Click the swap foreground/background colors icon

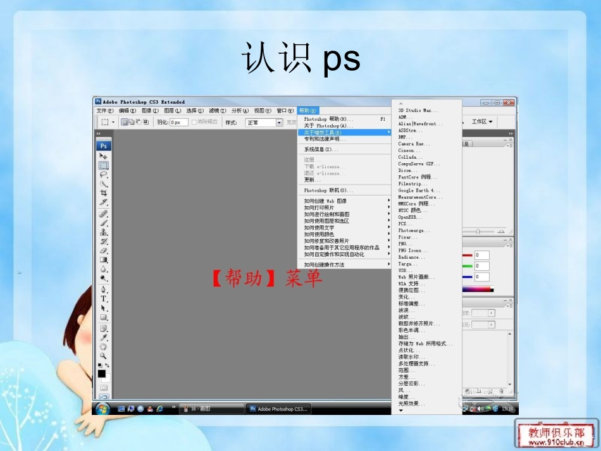(x=108, y=365)
